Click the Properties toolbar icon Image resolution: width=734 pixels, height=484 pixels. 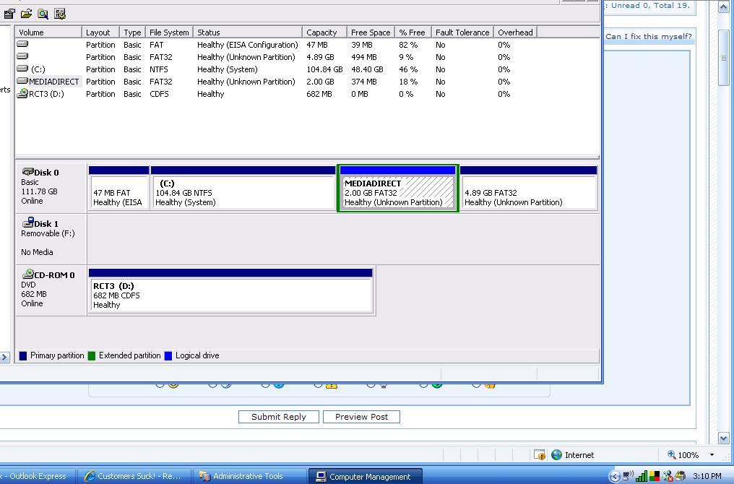click(x=9, y=14)
